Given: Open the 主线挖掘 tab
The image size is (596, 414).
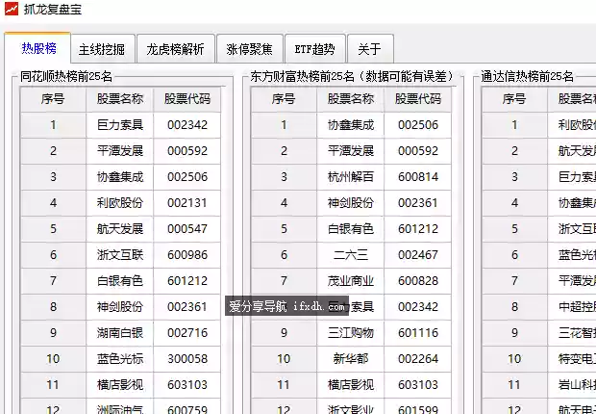Looking at the screenshot, I should pos(103,49).
